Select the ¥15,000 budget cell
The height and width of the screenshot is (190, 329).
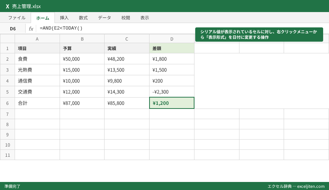pos(82,70)
